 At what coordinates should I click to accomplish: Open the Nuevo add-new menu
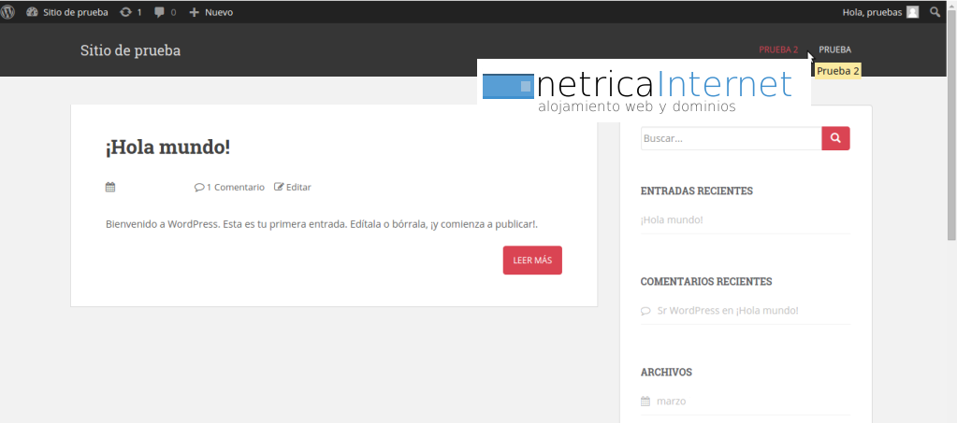(210, 12)
